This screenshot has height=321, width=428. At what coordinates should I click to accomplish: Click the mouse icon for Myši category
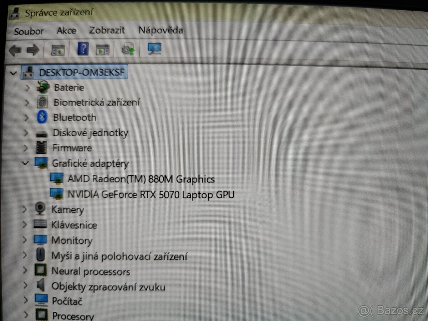pos(41,255)
